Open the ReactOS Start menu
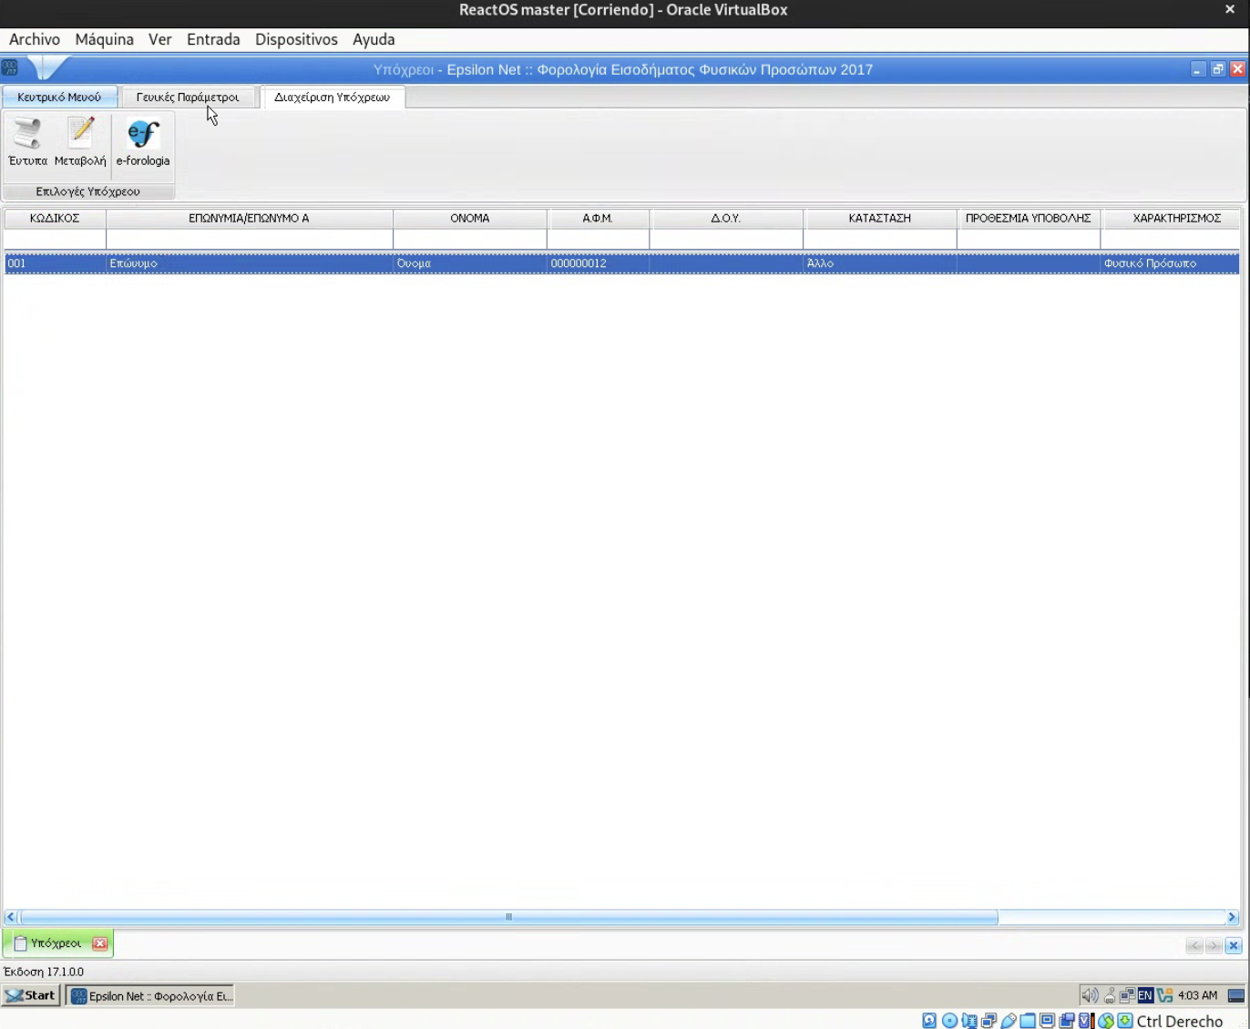This screenshot has height=1029, width=1250. pyautogui.click(x=31, y=995)
